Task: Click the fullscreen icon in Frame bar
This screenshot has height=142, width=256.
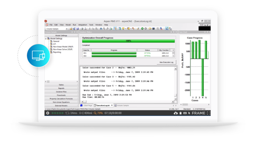Action: pyautogui.click(x=209, y=113)
